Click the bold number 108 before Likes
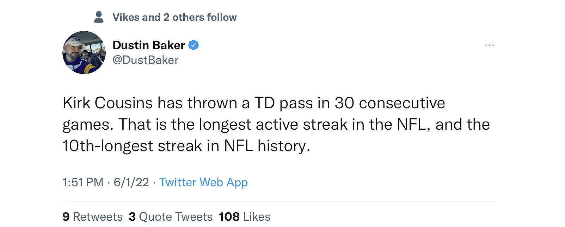The height and width of the screenshot is (227, 565). click(229, 216)
